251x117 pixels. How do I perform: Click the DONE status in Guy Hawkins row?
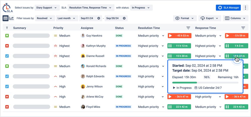[119, 36]
